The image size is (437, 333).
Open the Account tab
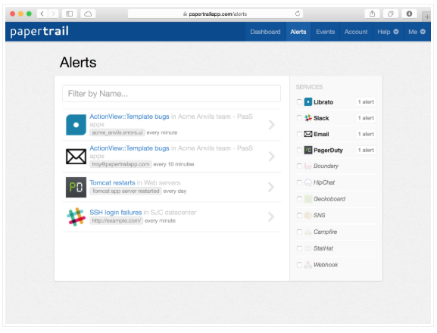(356, 32)
